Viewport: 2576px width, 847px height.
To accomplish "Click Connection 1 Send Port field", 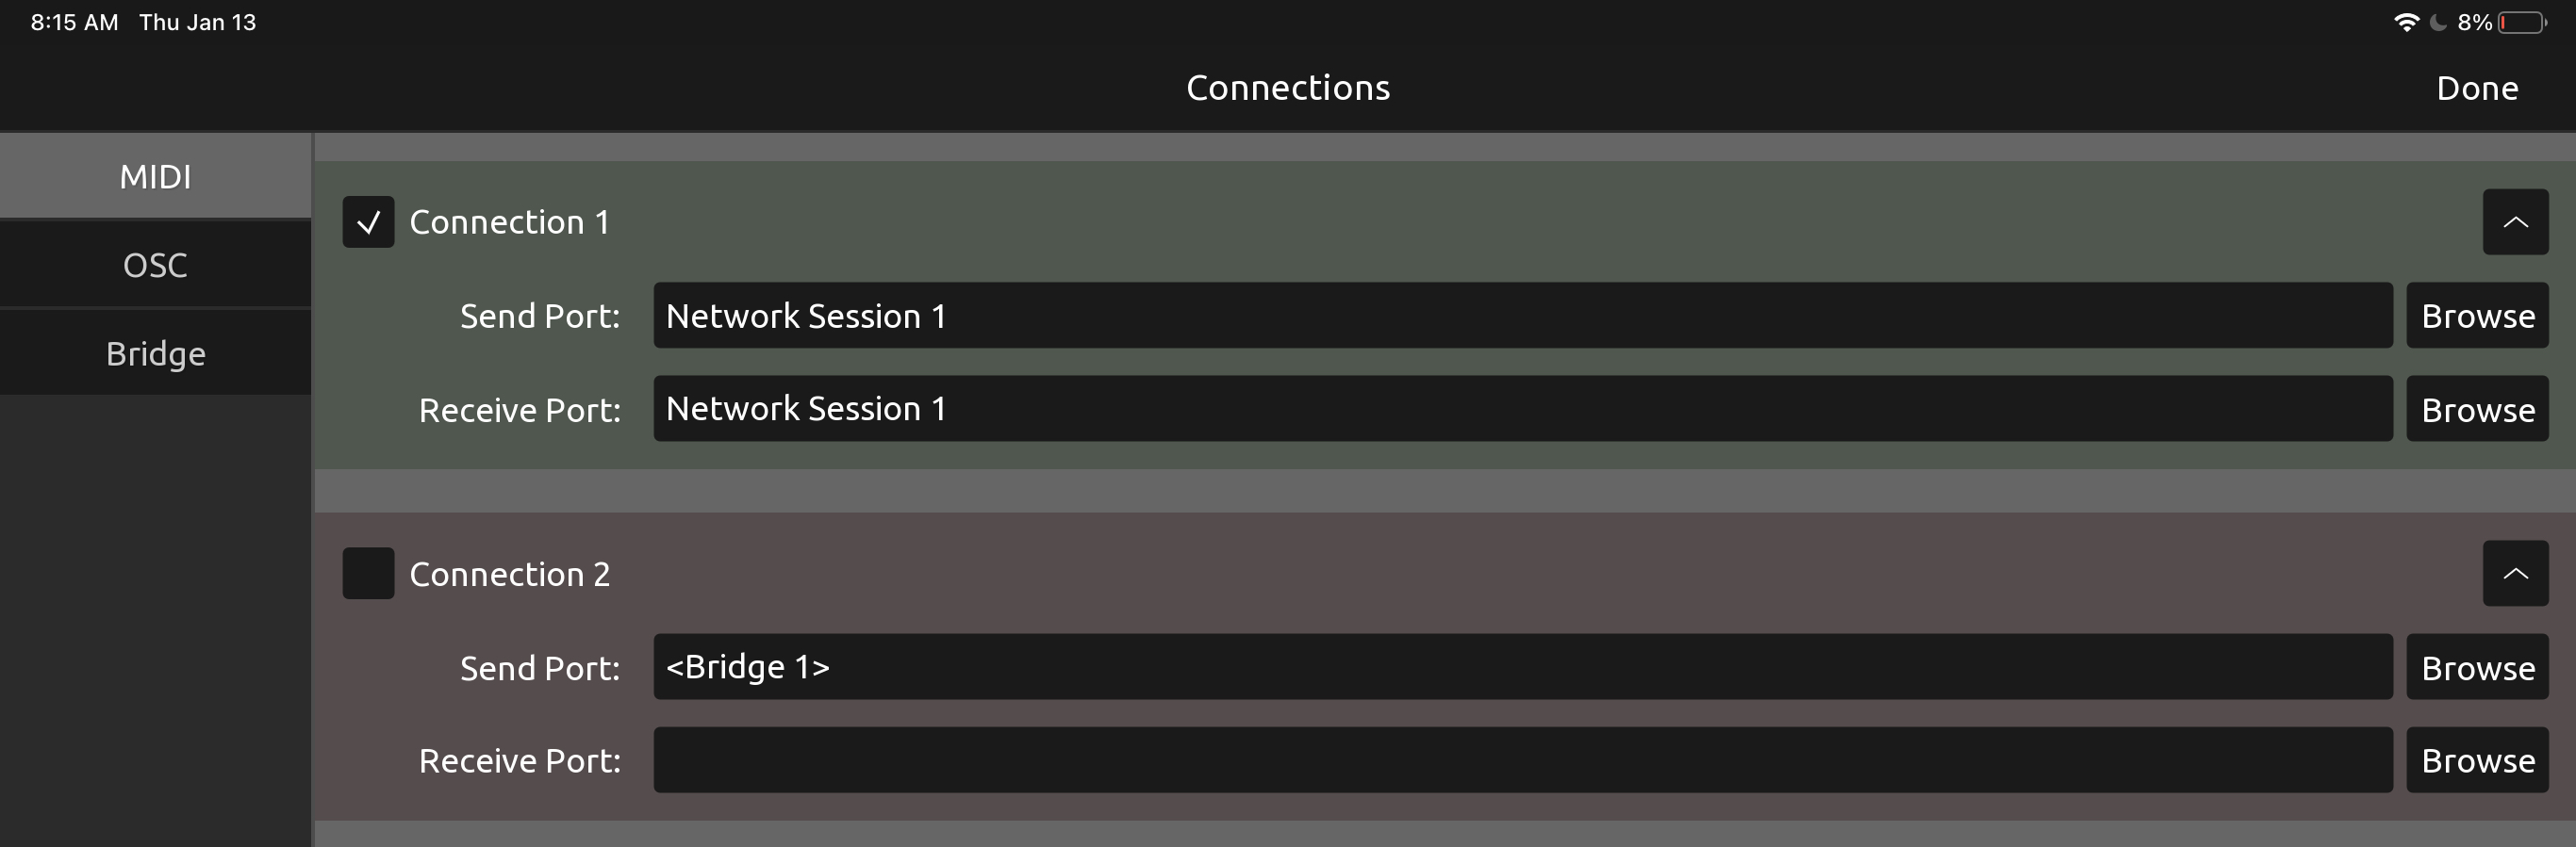I will pyautogui.click(x=1522, y=316).
